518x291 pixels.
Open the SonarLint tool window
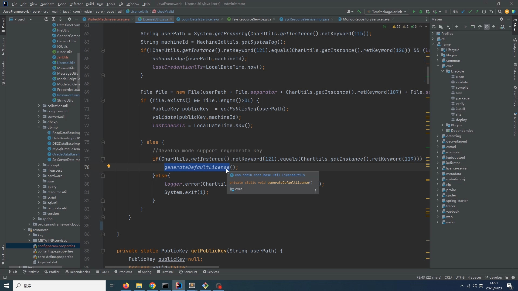tap(188, 272)
